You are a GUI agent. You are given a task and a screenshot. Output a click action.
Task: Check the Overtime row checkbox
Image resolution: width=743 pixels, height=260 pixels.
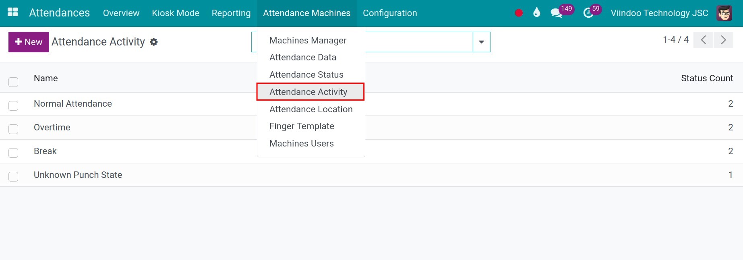(13, 129)
